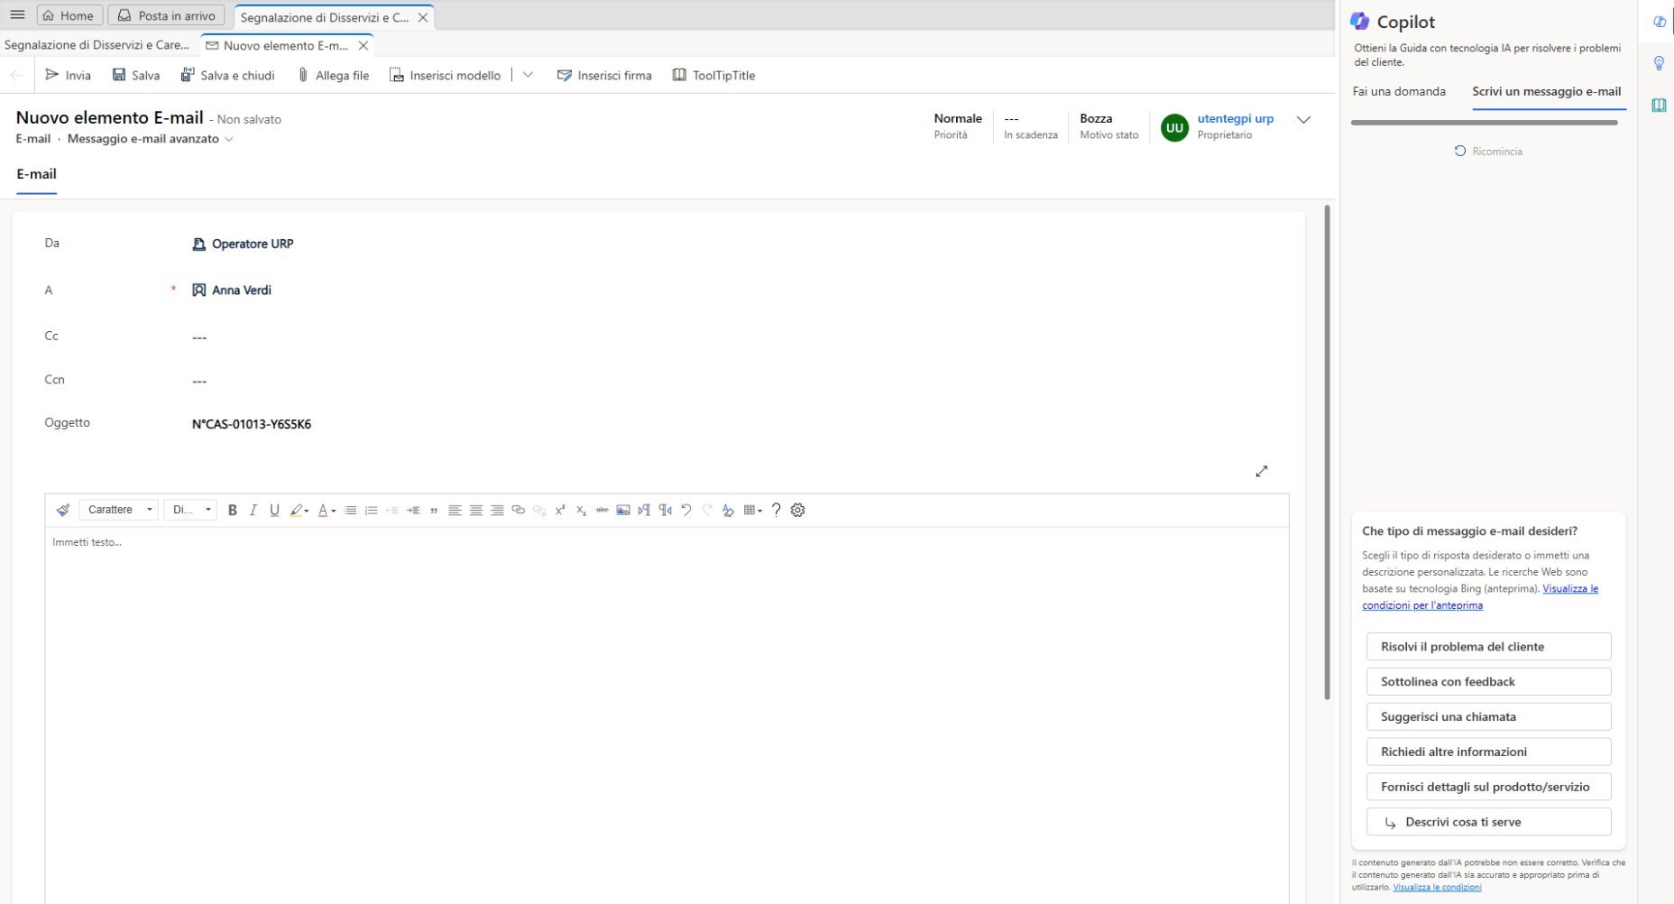This screenshot has width=1674, height=904.
Task: Insert a hyperlink in the message body
Action: coord(518,510)
